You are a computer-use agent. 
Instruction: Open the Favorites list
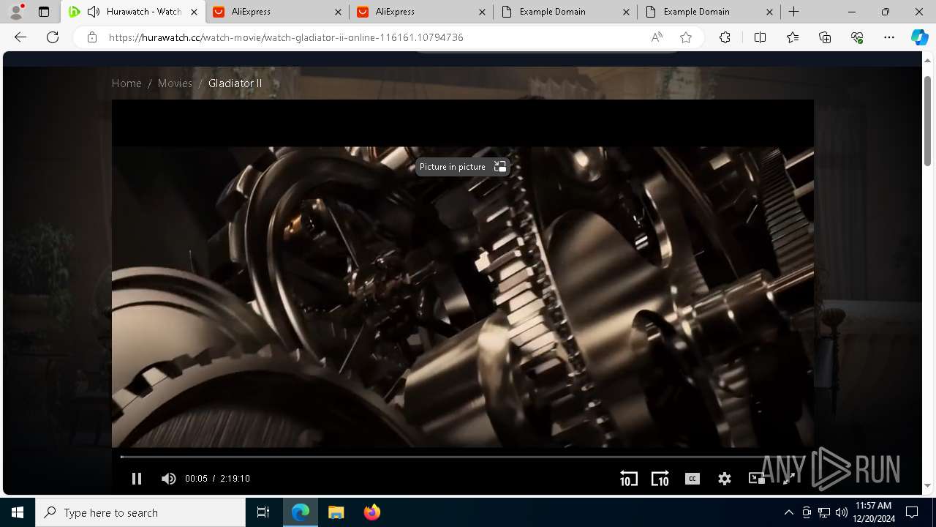point(793,37)
